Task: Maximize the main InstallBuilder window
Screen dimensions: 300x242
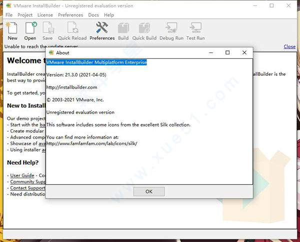Action: coord(271,5)
